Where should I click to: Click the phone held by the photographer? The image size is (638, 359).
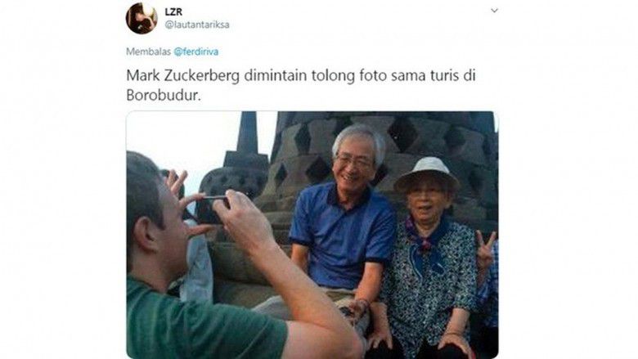pos(212,209)
